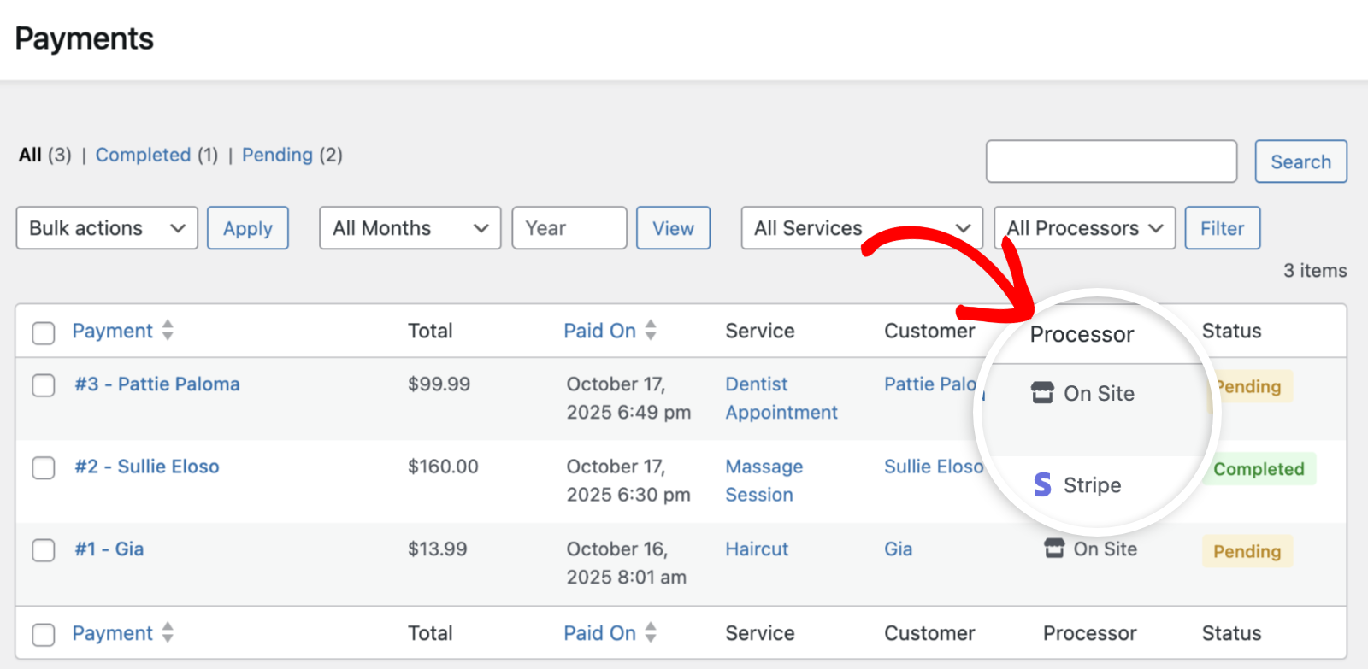
Task: Tick the checkbox for payment #3 Pattie Paloma
Action: tap(44, 385)
